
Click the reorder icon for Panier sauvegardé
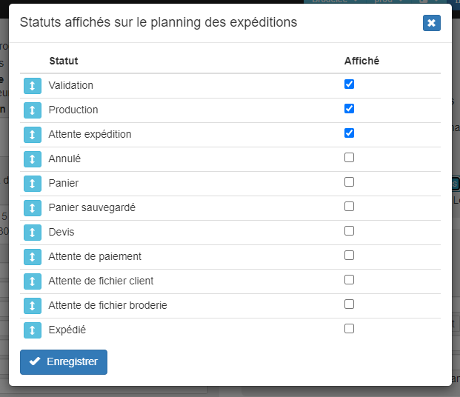(33, 208)
